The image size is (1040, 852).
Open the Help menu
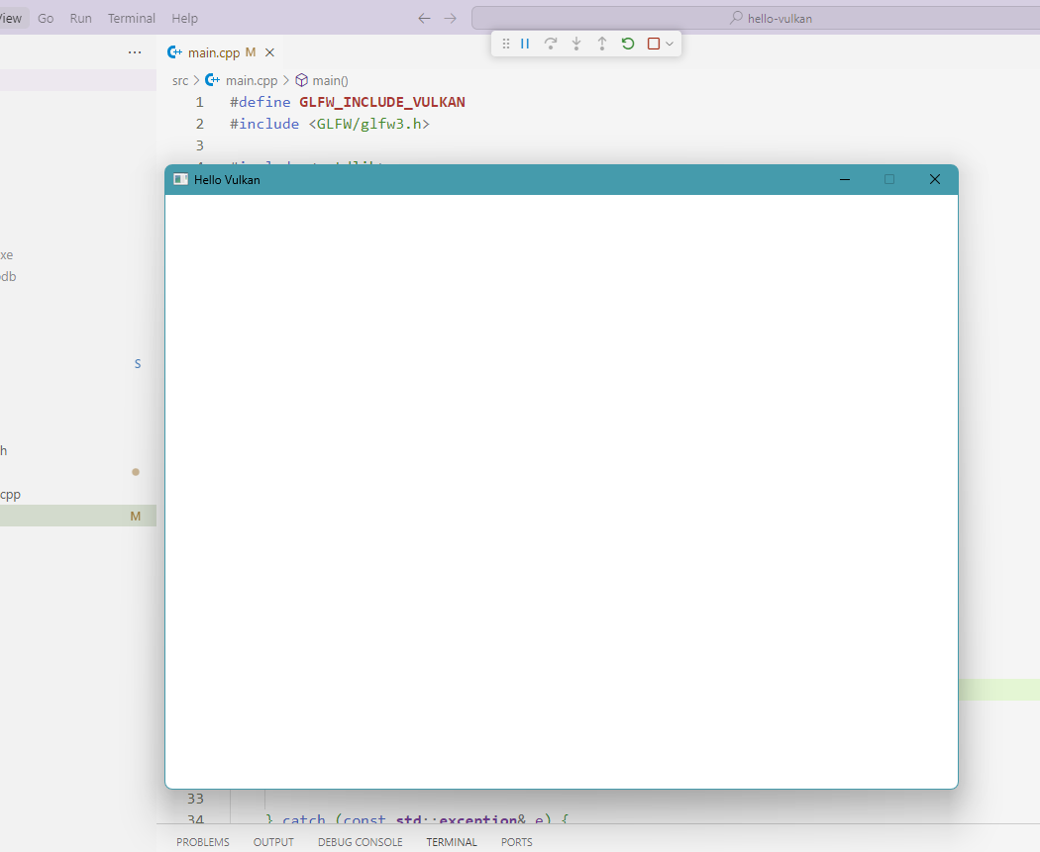click(184, 19)
